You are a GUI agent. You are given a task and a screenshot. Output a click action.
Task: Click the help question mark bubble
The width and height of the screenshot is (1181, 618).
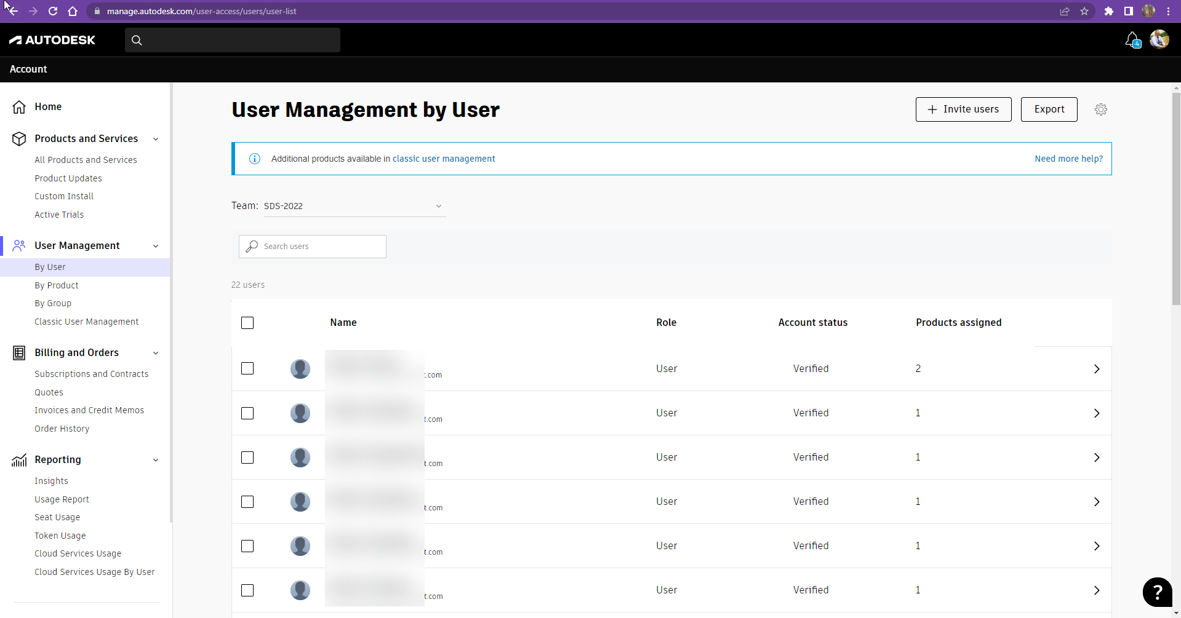(x=1158, y=592)
